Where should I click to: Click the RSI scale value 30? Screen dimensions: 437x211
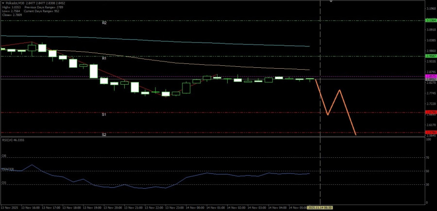pos(427,184)
